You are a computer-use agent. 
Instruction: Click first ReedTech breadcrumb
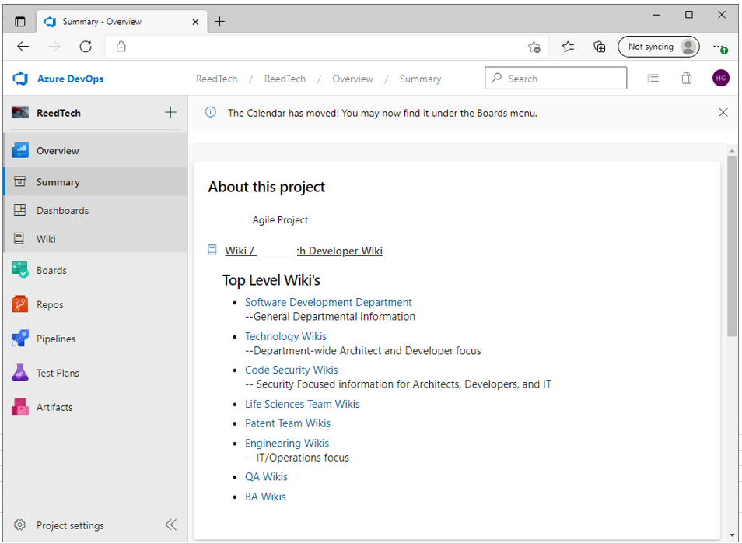pos(217,79)
